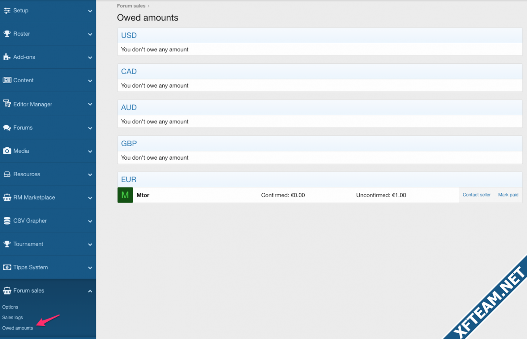Open the CSV Grapher menu label
Image resolution: width=527 pixels, height=339 pixels.
pyautogui.click(x=30, y=221)
